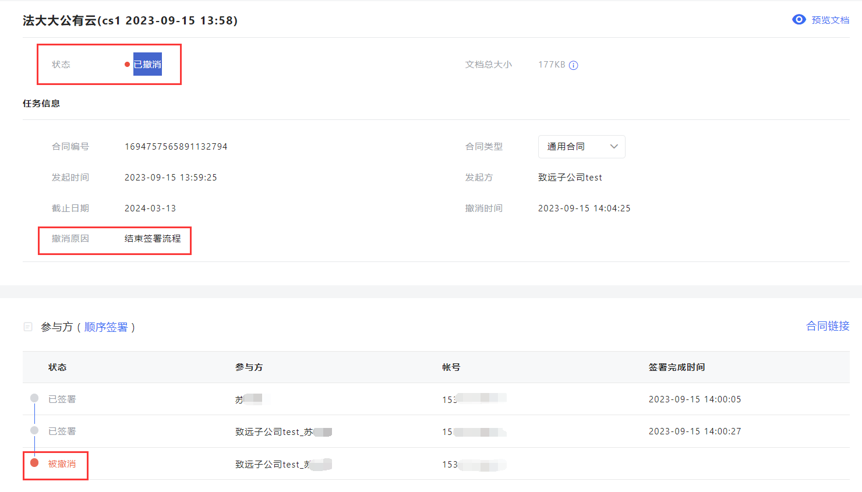Open the 预览文档 link
Screen dimensions: 862x492
pyautogui.click(x=830, y=20)
